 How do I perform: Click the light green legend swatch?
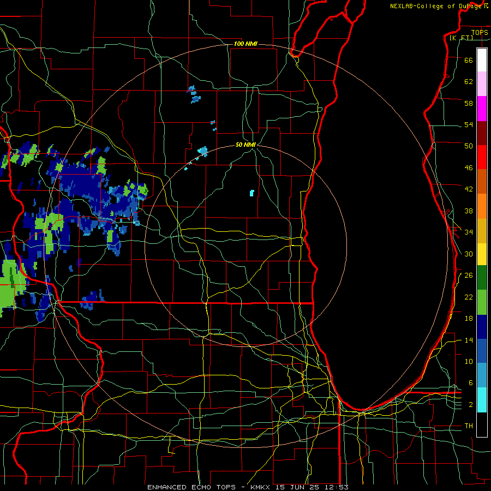point(482,302)
